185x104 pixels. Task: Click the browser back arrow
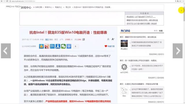(x=2, y=1)
